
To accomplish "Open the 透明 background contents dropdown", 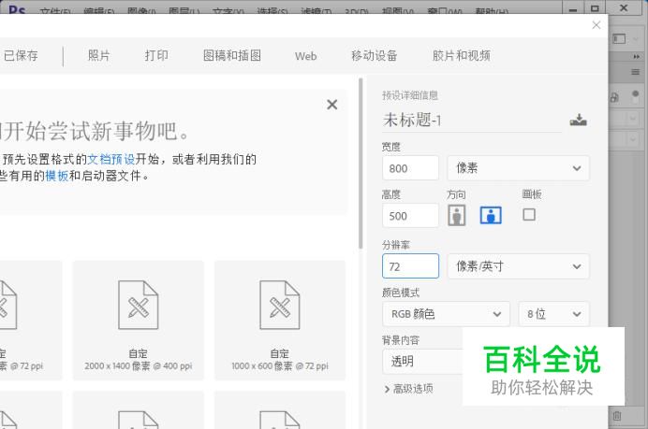I will click(422, 362).
